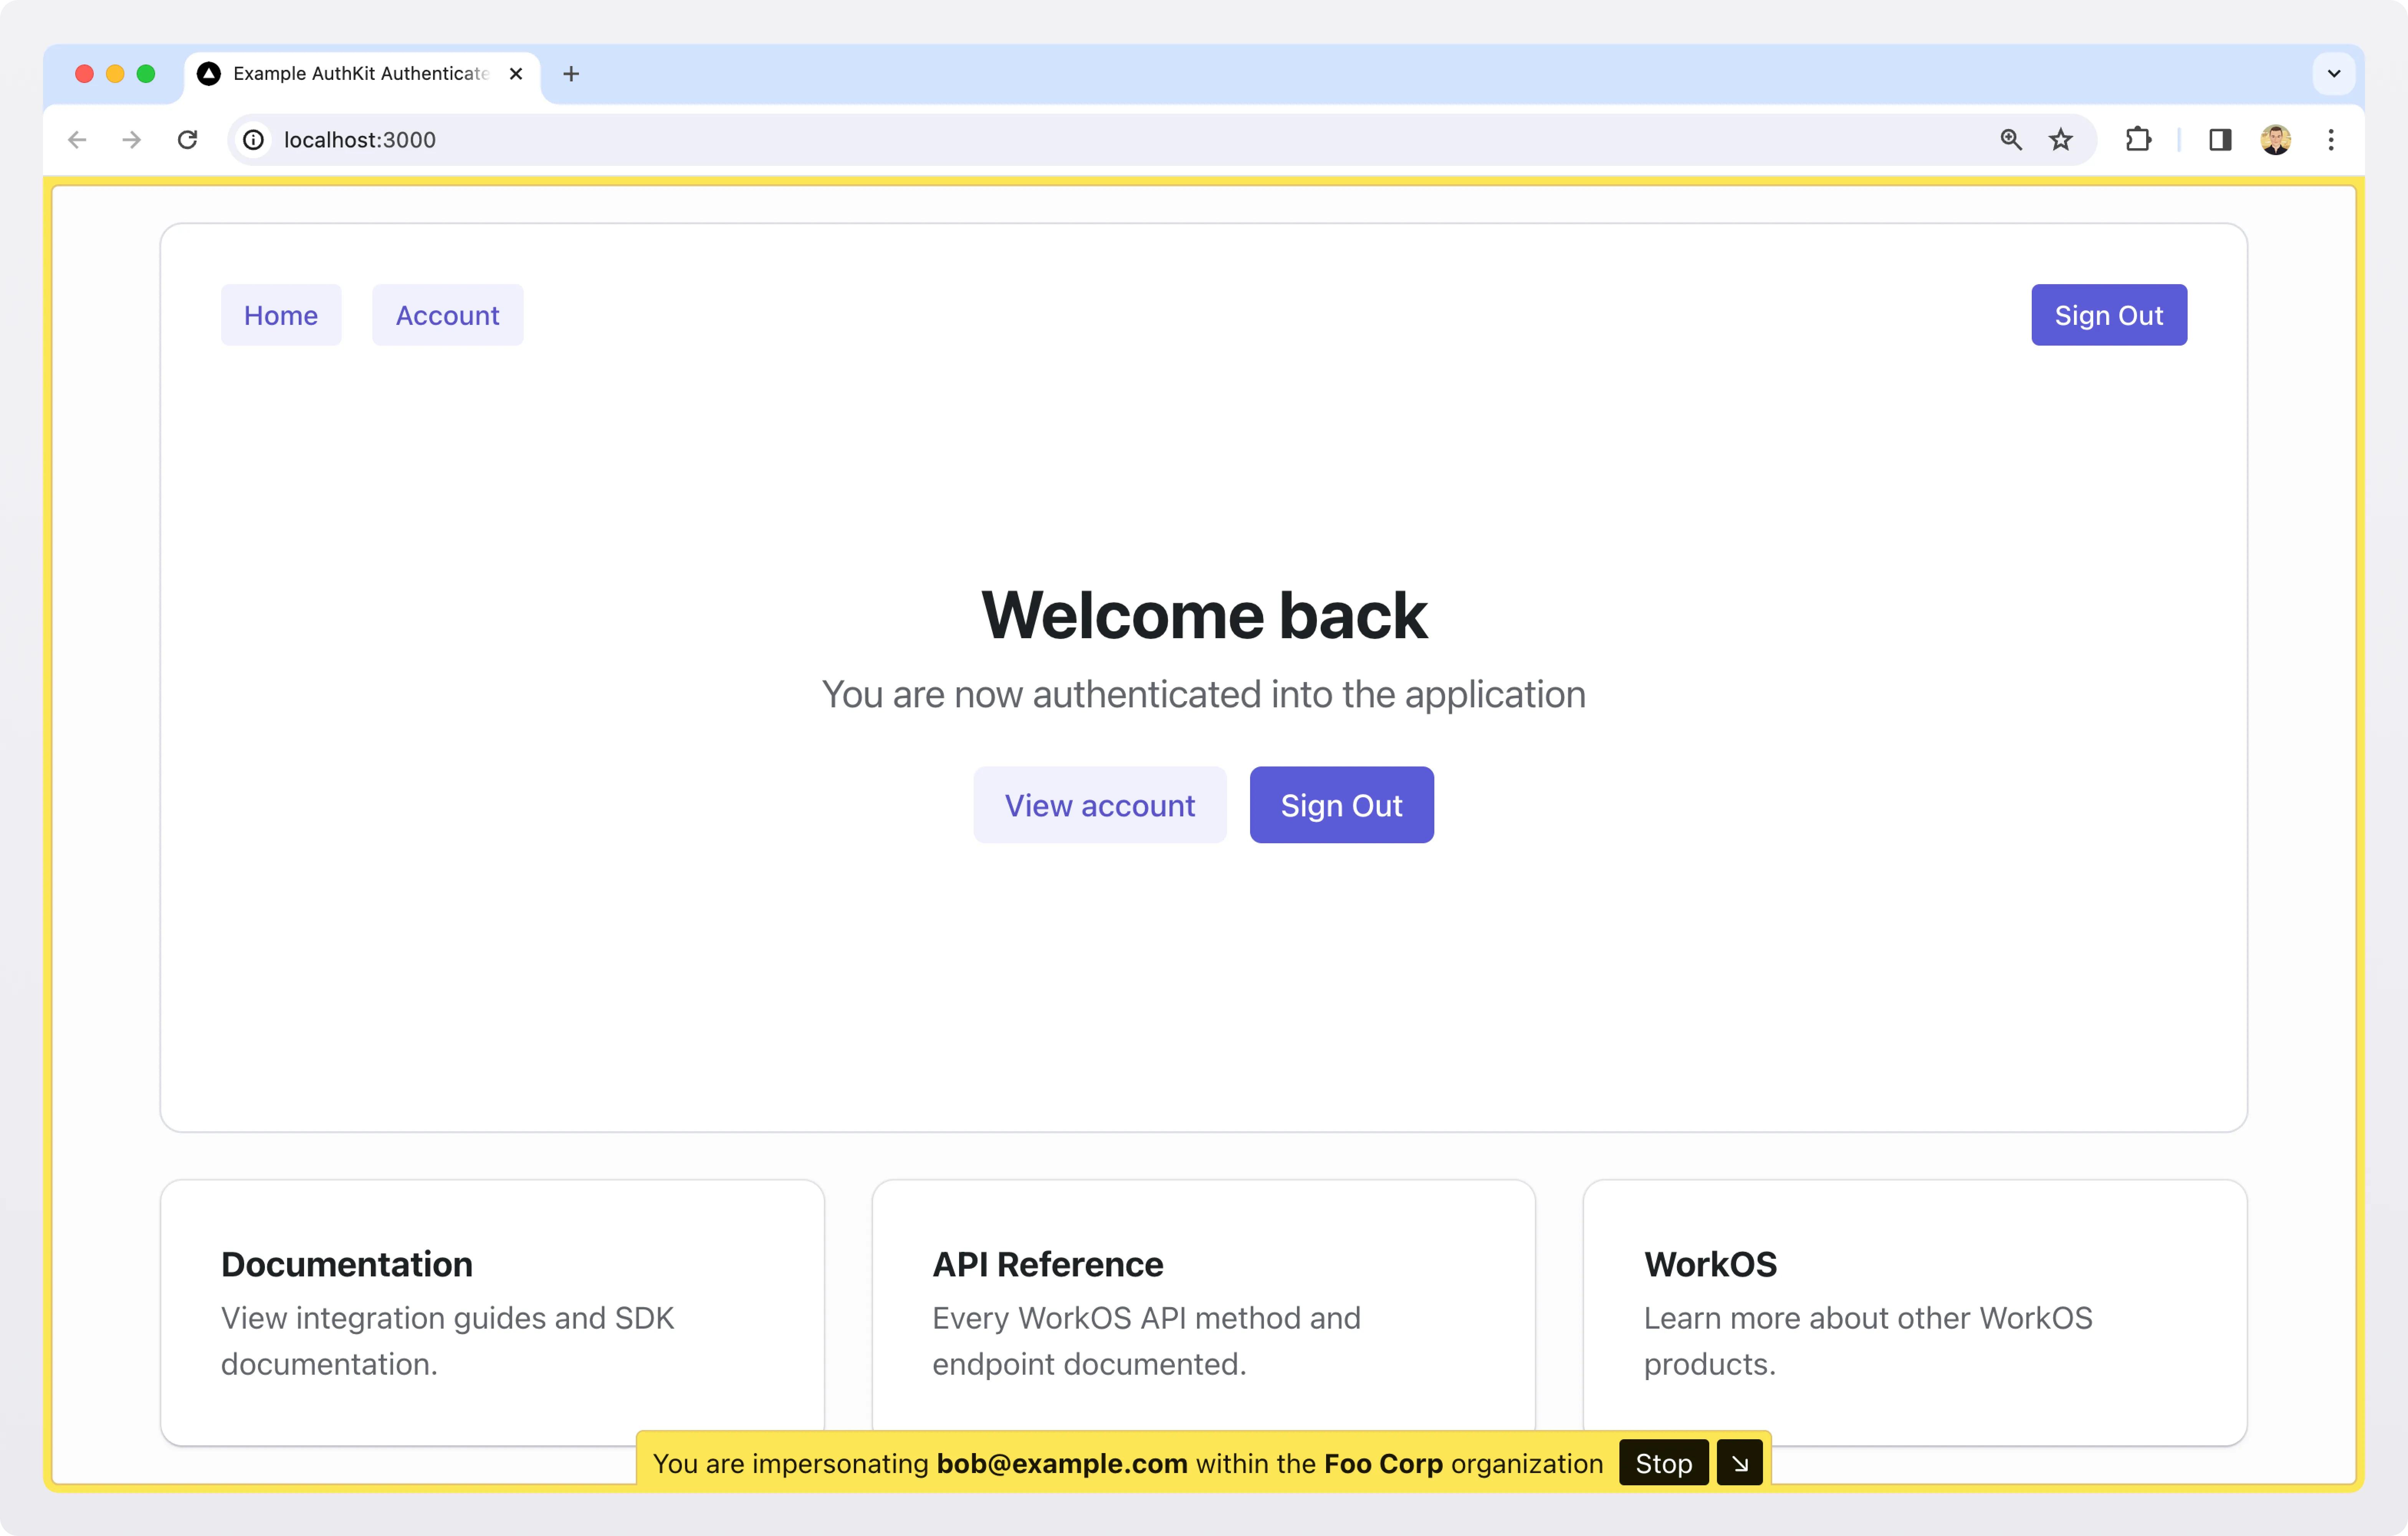Click the View account button
Screen dimensions: 2408x1536
[x=1100, y=805]
